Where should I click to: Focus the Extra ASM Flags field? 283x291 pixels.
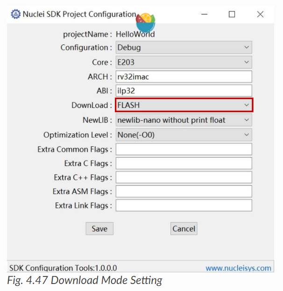184,191
